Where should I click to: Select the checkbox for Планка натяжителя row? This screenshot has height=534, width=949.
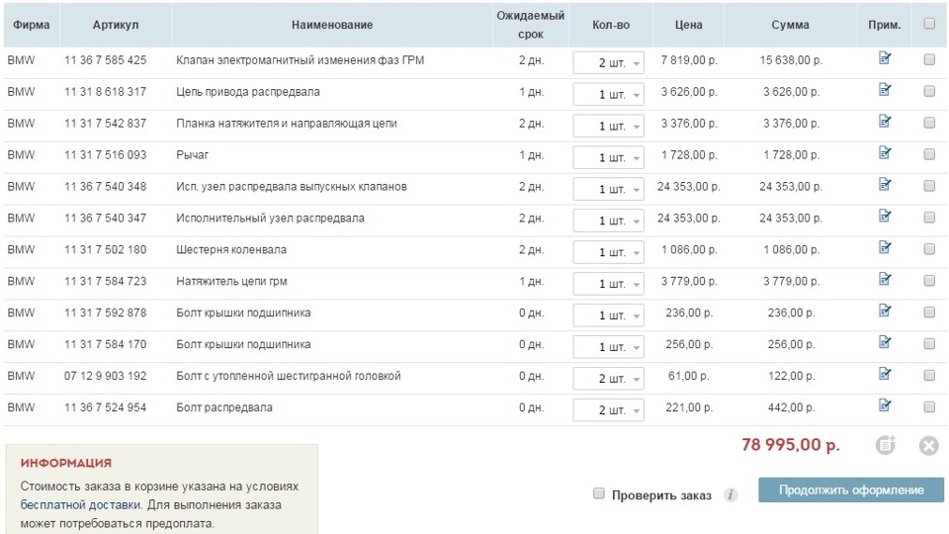point(929,123)
